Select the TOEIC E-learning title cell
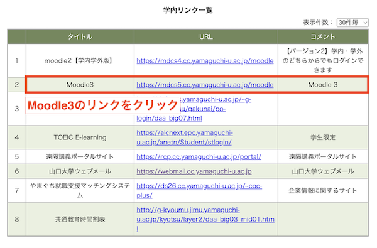This screenshot has height=248, width=377. pos(80,137)
